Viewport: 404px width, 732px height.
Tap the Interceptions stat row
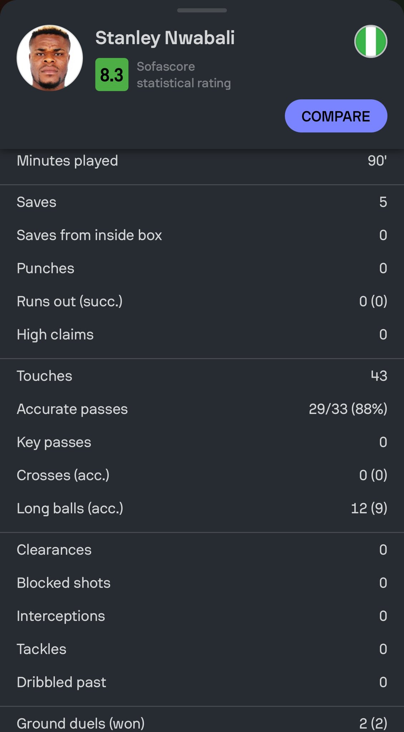(x=202, y=616)
